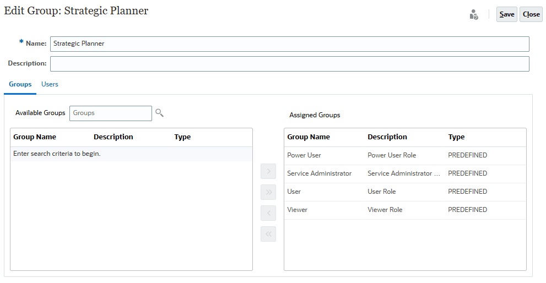546x283 pixels.
Task: Click the Remove All left double-arrow
Action: 268,234
